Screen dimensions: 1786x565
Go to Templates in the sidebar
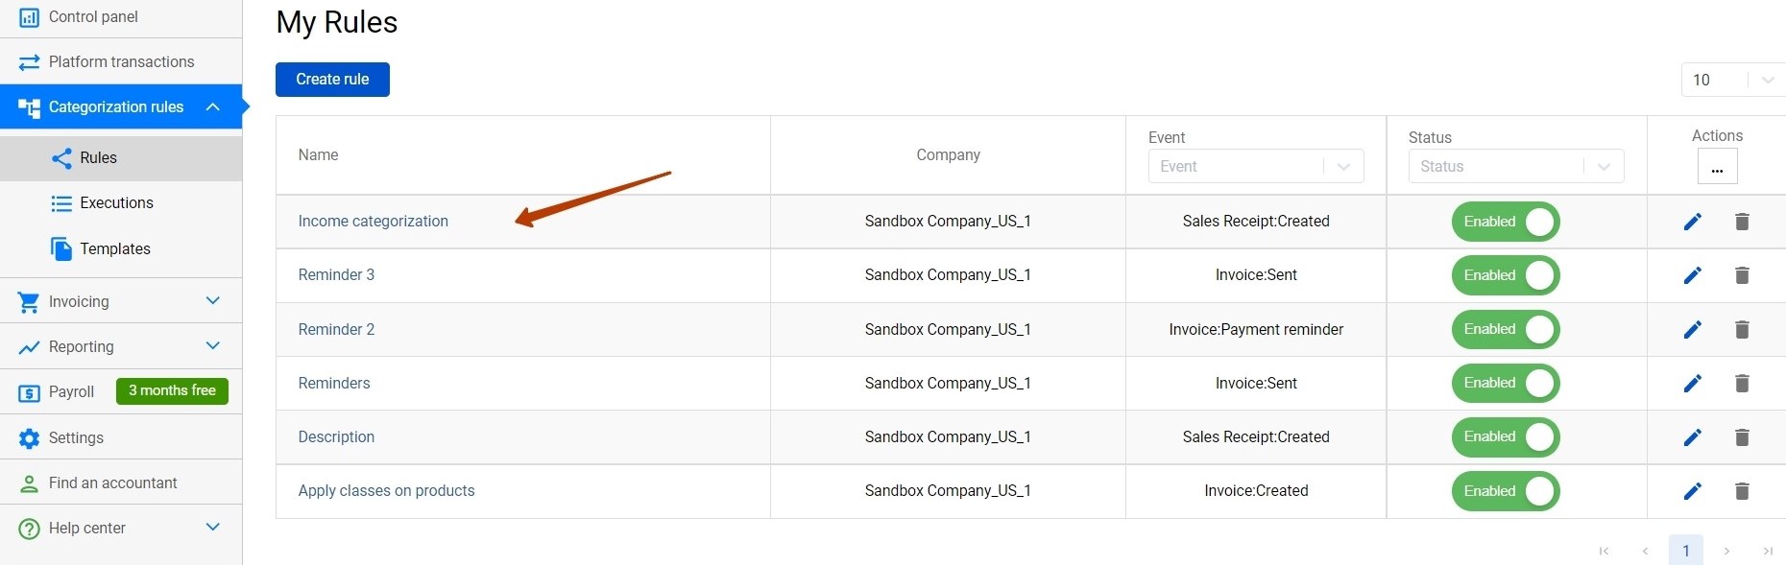point(114,249)
